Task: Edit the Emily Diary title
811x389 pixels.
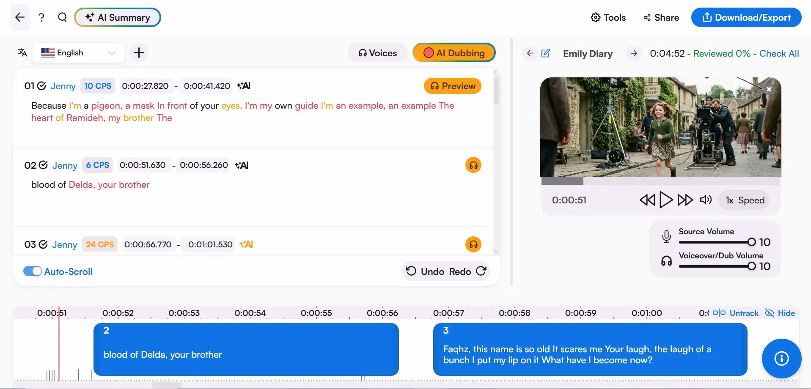Action: [x=546, y=53]
